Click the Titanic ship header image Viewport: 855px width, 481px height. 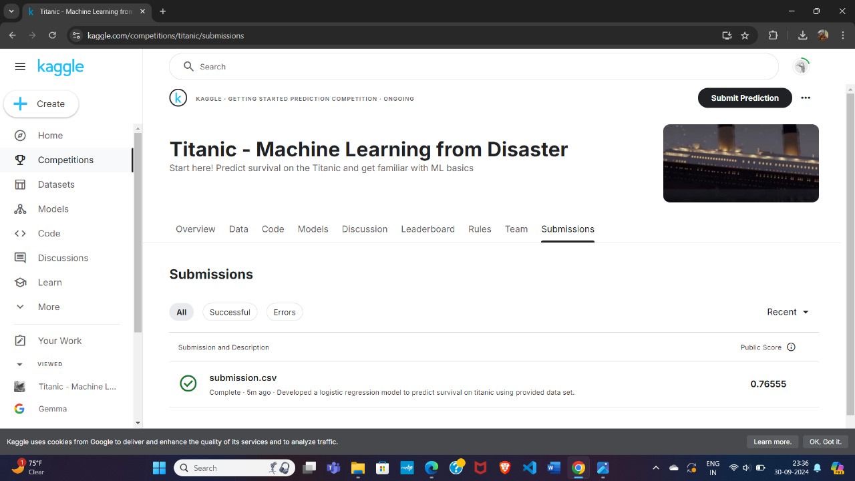pyautogui.click(x=741, y=163)
